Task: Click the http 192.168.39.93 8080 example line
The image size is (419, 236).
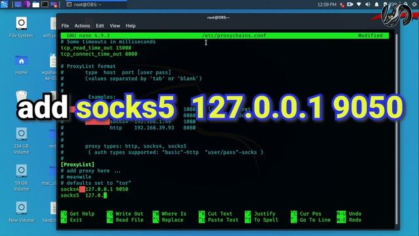Action: pyautogui.click(x=153, y=128)
